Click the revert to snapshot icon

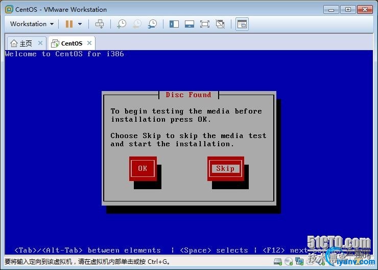tap(137, 24)
